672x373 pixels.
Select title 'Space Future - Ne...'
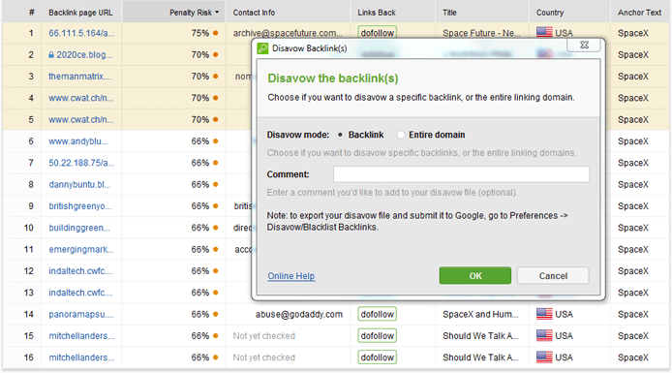pyautogui.click(x=481, y=33)
